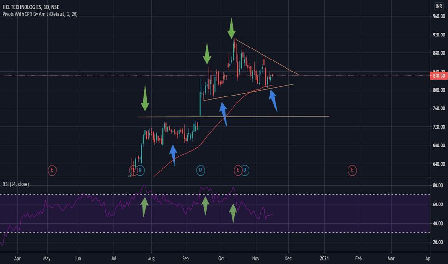Click the 60.00 RSI axis label
448x264 pixels.
point(438,204)
